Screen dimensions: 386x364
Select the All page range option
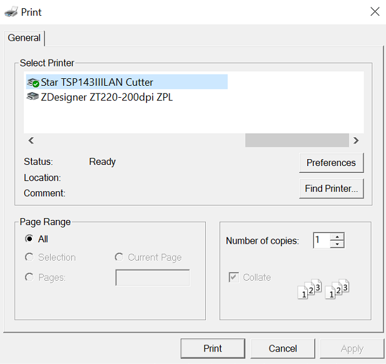(x=29, y=239)
